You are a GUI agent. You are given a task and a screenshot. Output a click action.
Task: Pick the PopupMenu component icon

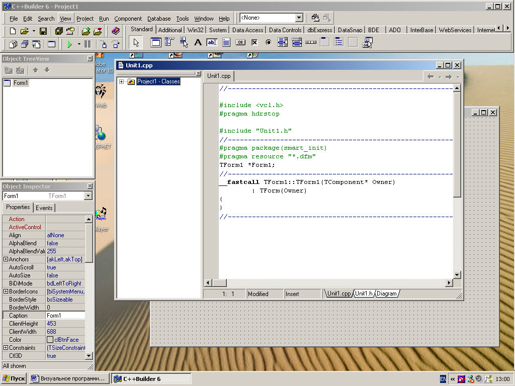(x=184, y=42)
